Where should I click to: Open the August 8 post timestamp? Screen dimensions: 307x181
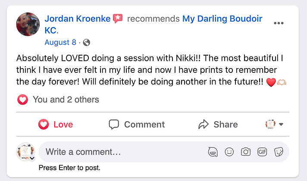(x=60, y=43)
